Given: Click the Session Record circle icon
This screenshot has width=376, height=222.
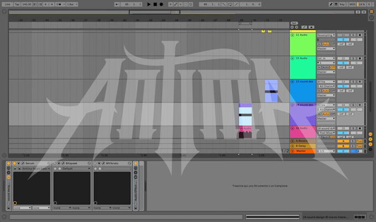Looking at the screenshot, I should [x=191, y=4].
